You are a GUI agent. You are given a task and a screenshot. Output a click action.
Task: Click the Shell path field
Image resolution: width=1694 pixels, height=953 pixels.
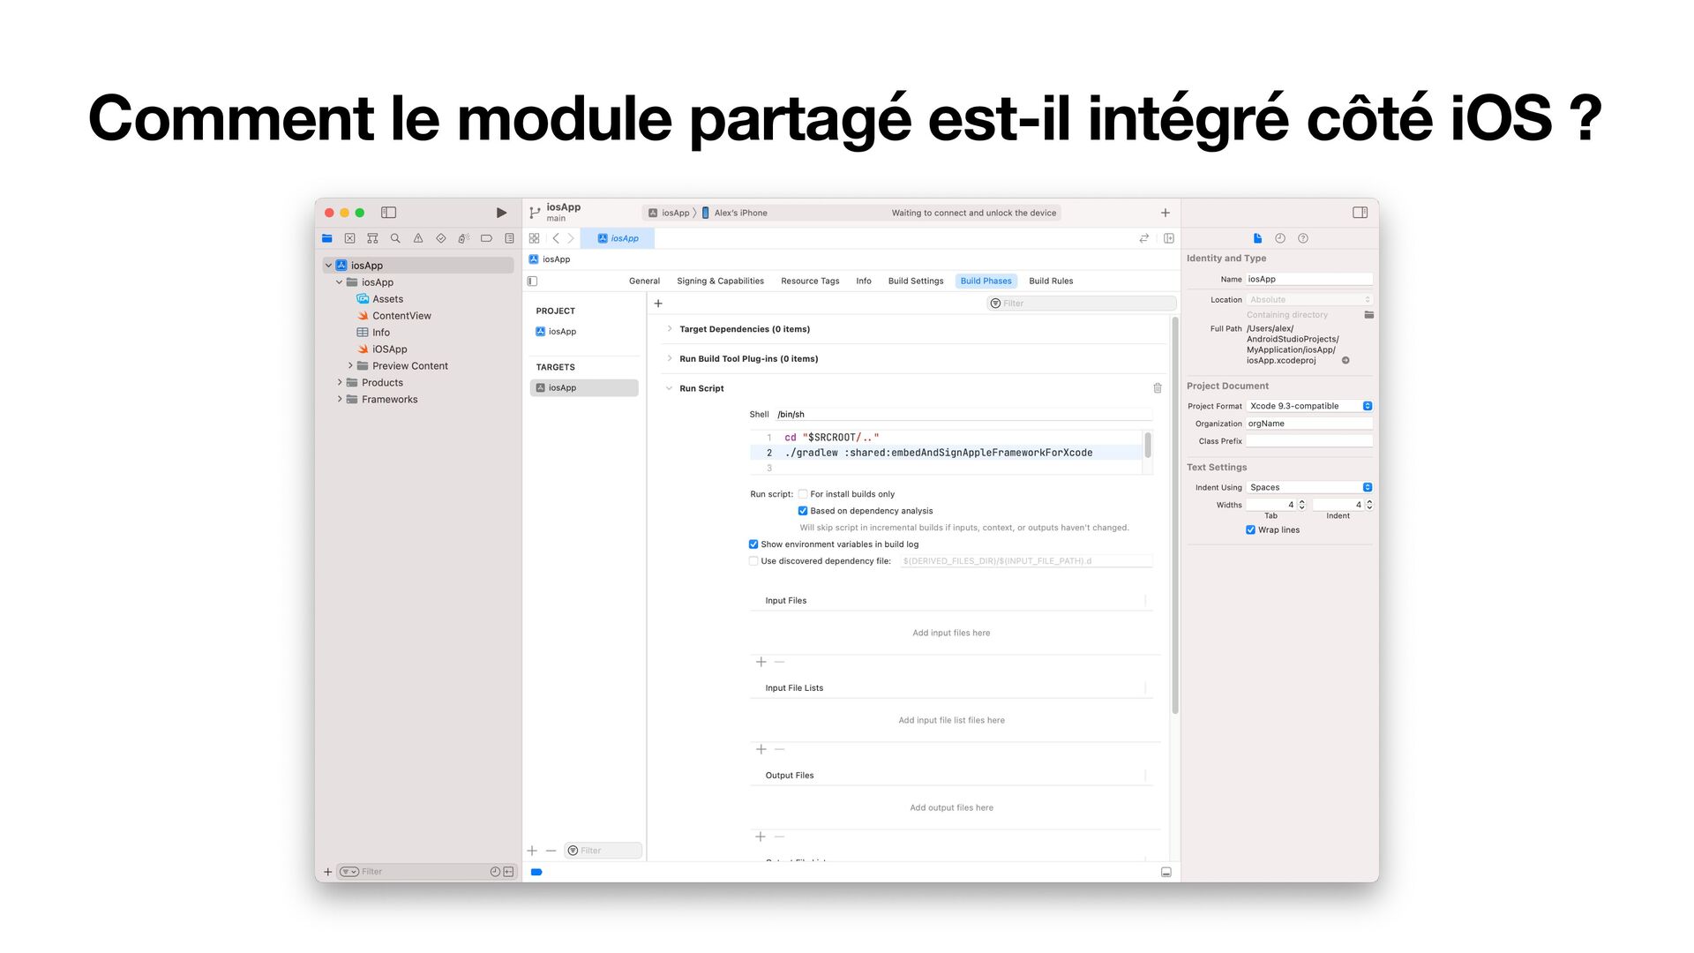pyautogui.click(x=963, y=415)
